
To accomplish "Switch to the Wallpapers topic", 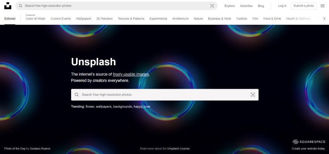I will (83, 19).
